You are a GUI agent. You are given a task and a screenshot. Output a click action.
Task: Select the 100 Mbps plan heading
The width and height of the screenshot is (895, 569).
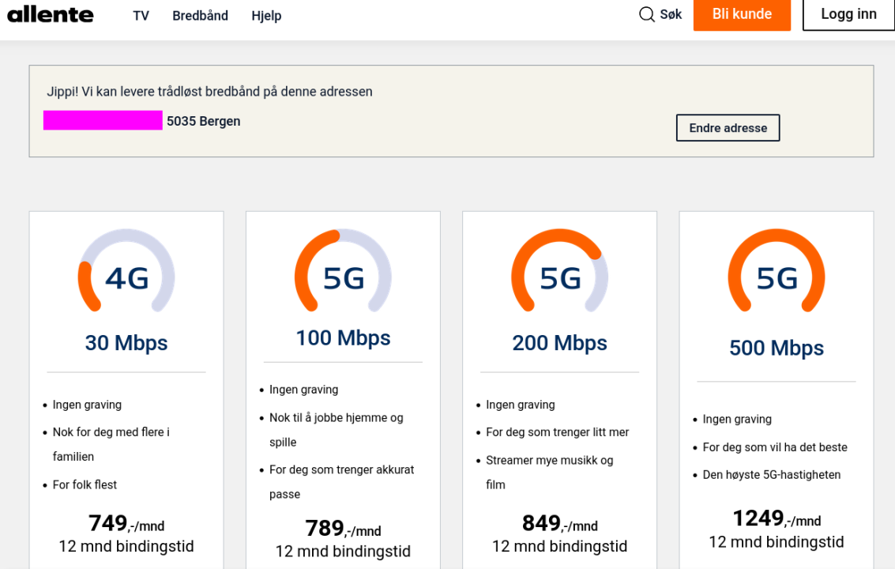coord(343,338)
